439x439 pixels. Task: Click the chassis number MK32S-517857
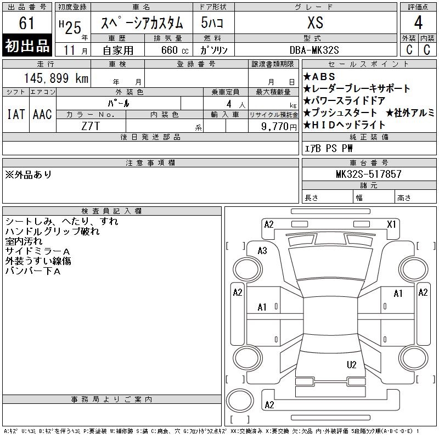(369, 174)
